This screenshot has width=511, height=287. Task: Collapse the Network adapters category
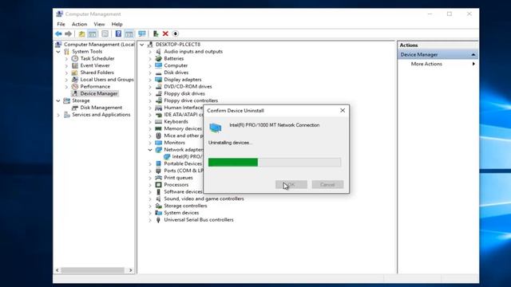[x=150, y=150]
